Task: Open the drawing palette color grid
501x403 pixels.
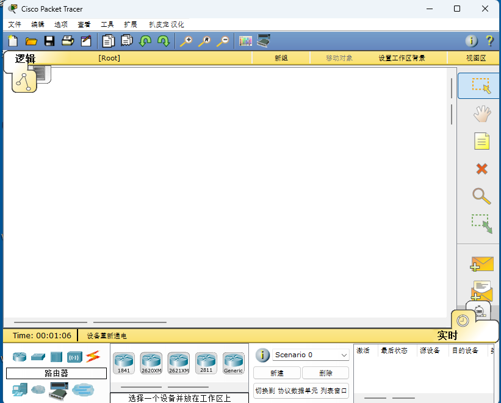Action: (x=245, y=42)
